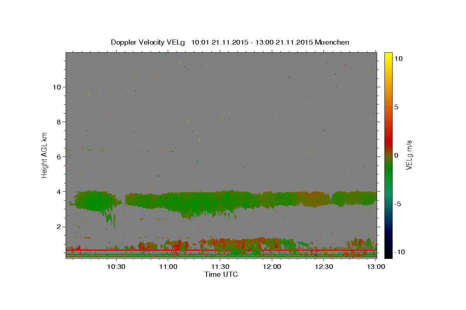
Task: Click the colorbar value -5
Action: pos(398,204)
